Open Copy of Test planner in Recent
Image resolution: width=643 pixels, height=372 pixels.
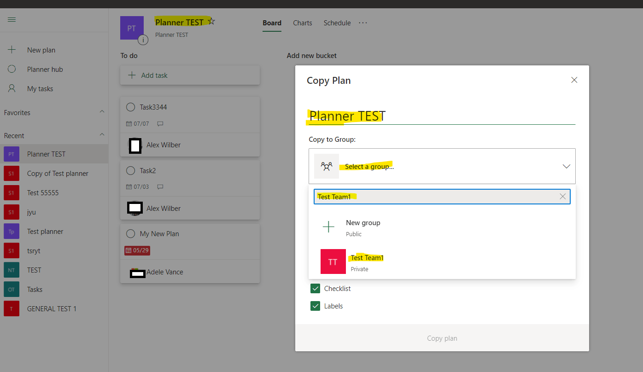54,174
